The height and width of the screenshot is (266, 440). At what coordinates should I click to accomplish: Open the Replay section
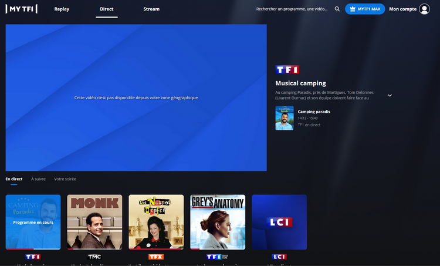[x=62, y=9]
